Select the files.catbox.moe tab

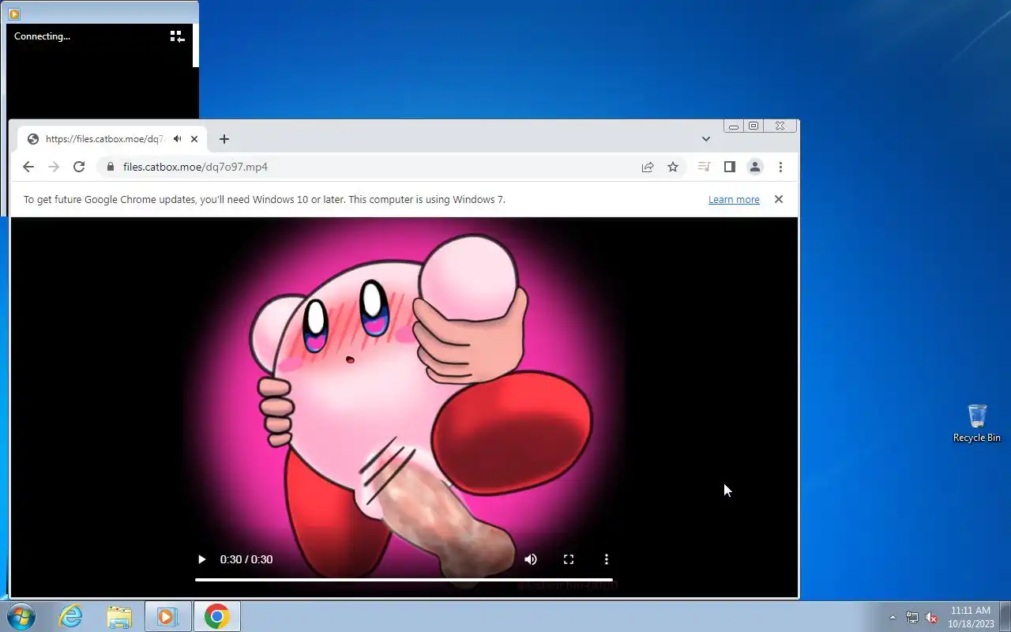[x=112, y=139]
